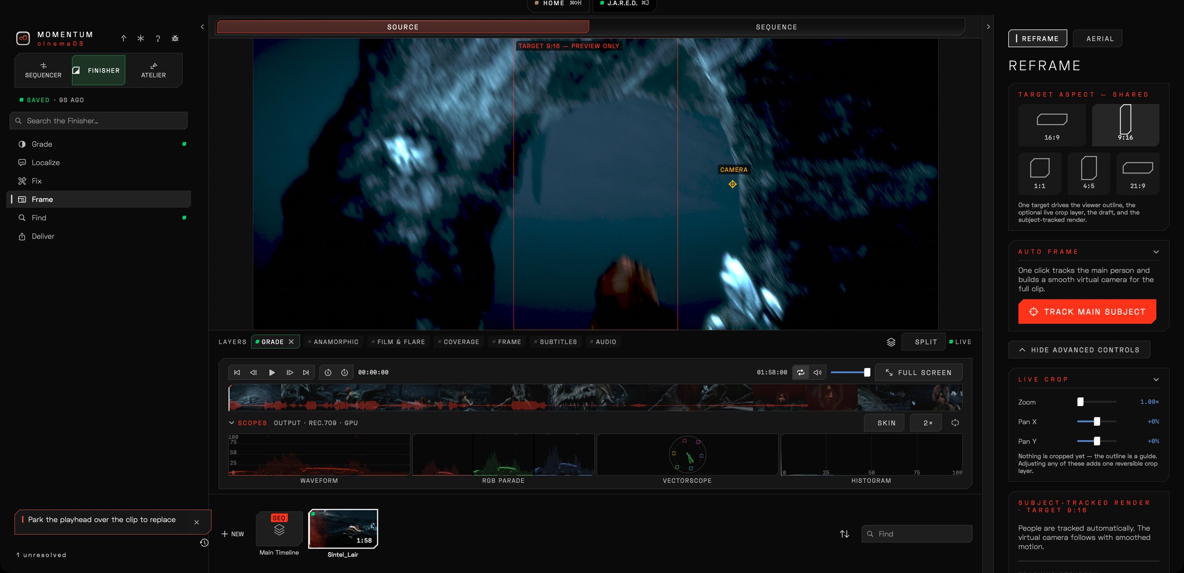This screenshot has width=1184, height=573.
Task: Click the Split button
Action: pos(923,342)
